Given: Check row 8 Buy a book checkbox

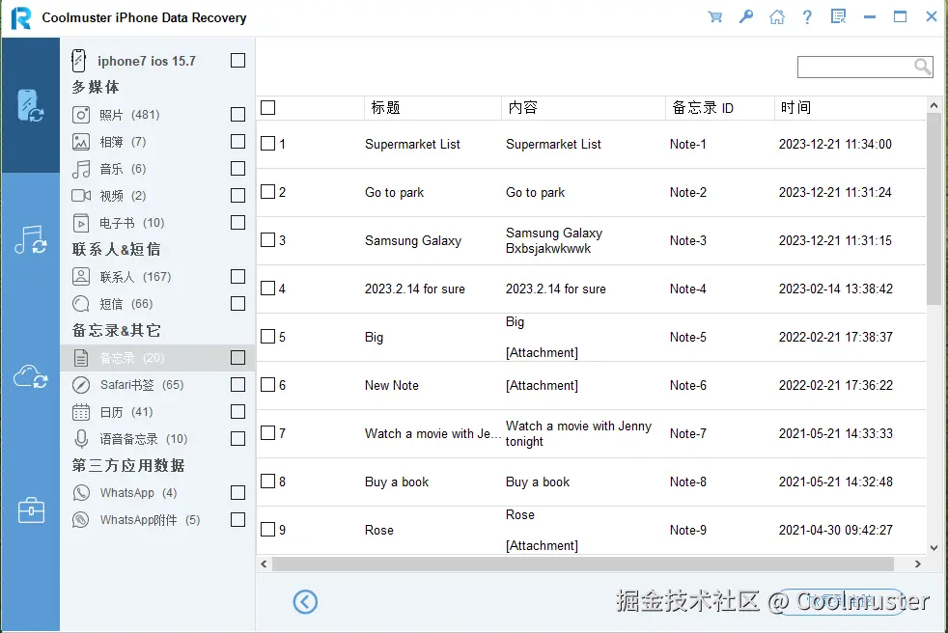Looking at the screenshot, I should [267, 482].
